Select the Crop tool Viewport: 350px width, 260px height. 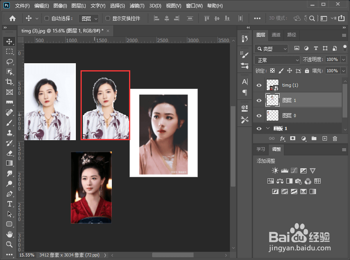(9, 82)
